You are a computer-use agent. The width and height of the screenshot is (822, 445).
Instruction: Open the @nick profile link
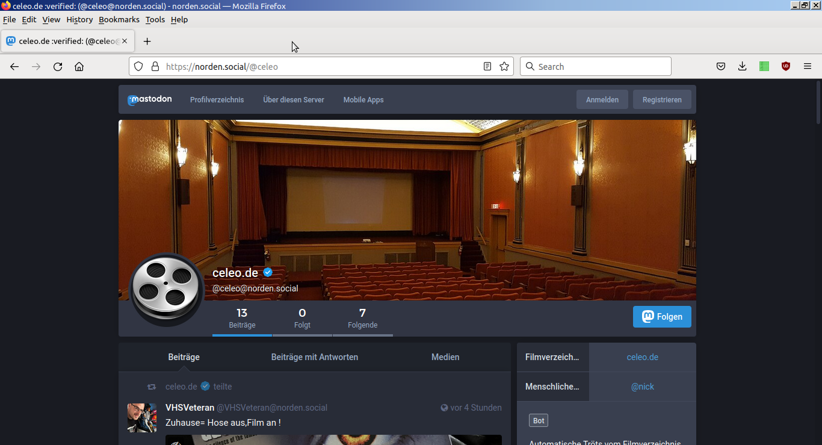[643, 387]
